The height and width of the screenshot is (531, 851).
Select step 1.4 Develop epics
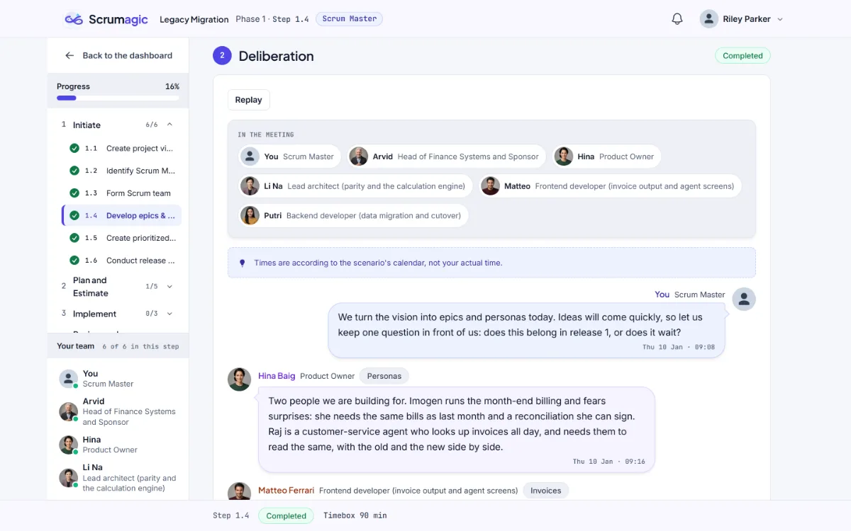coord(121,215)
